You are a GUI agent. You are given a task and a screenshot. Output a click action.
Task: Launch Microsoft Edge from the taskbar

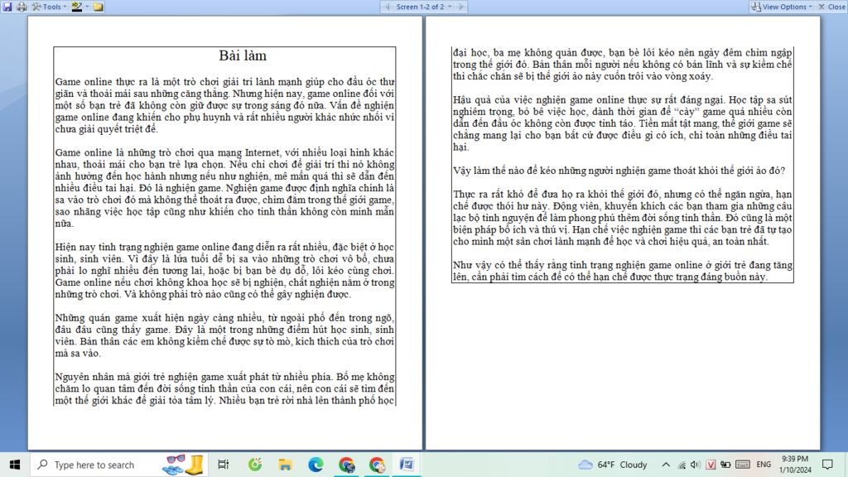point(316,465)
